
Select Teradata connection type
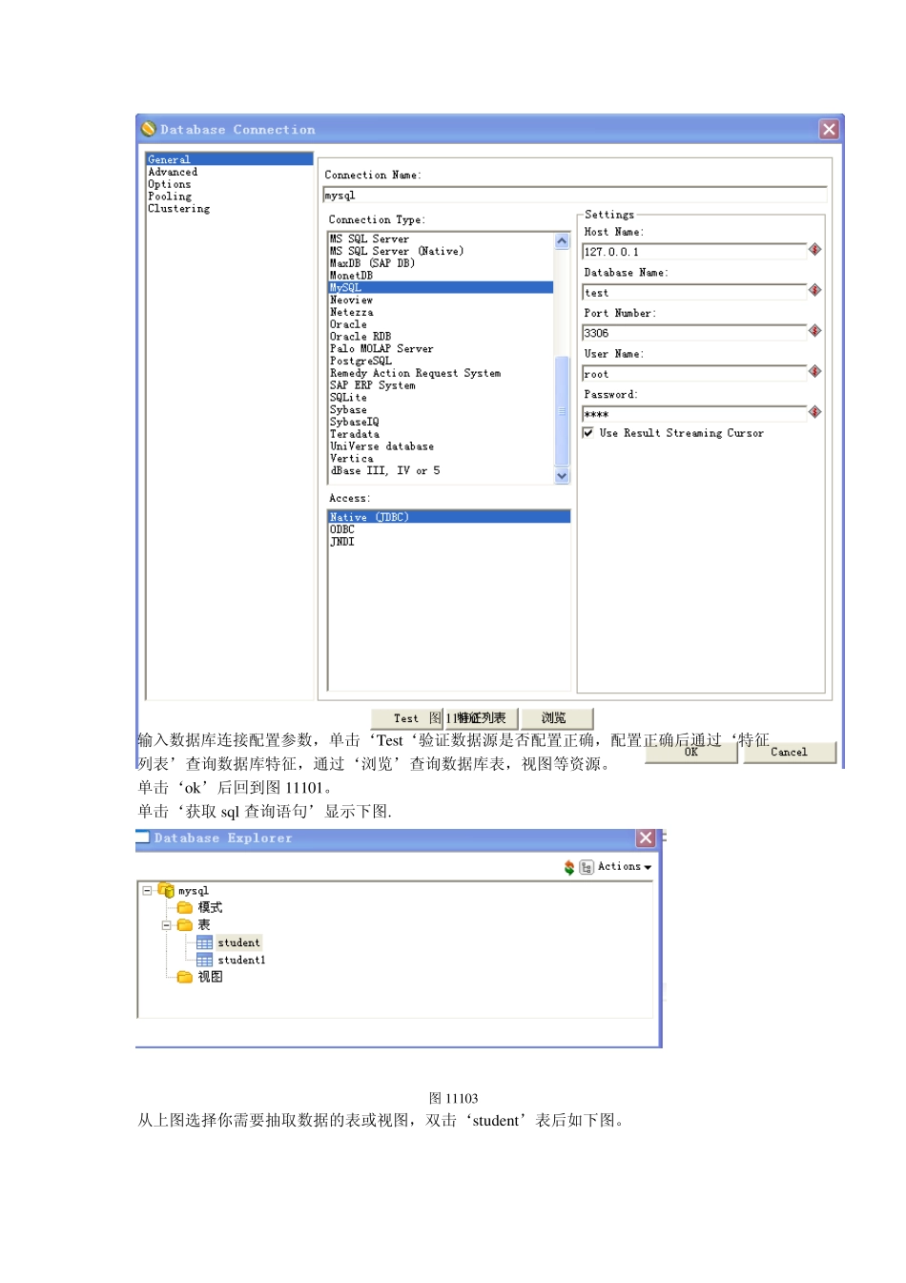(x=355, y=435)
